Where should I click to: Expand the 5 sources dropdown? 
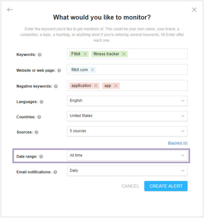click(127, 131)
